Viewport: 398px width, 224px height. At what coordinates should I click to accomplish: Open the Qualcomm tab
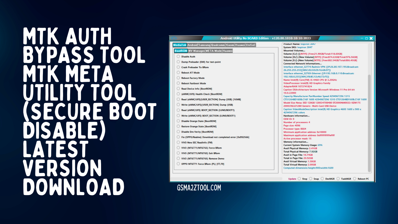coord(218,45)
